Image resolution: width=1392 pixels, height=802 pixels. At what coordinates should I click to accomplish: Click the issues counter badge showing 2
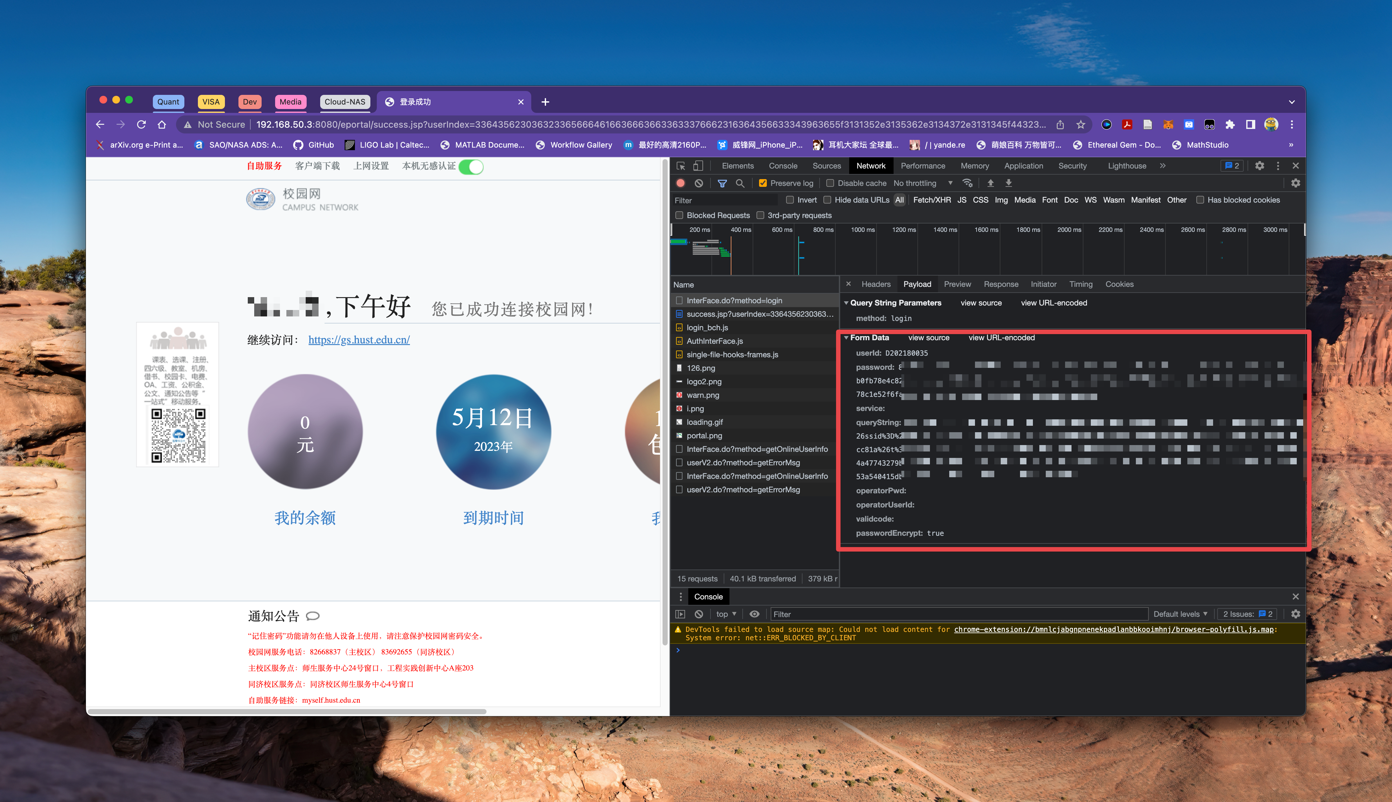1232,166
